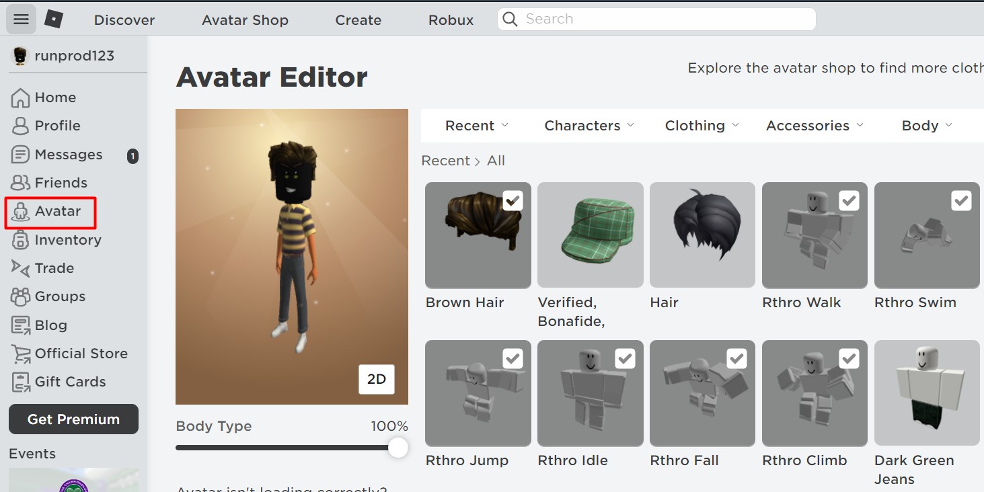Click the All breadcrumb text
The height and width of the screenshot is (492, 984).
coord(496,161)
